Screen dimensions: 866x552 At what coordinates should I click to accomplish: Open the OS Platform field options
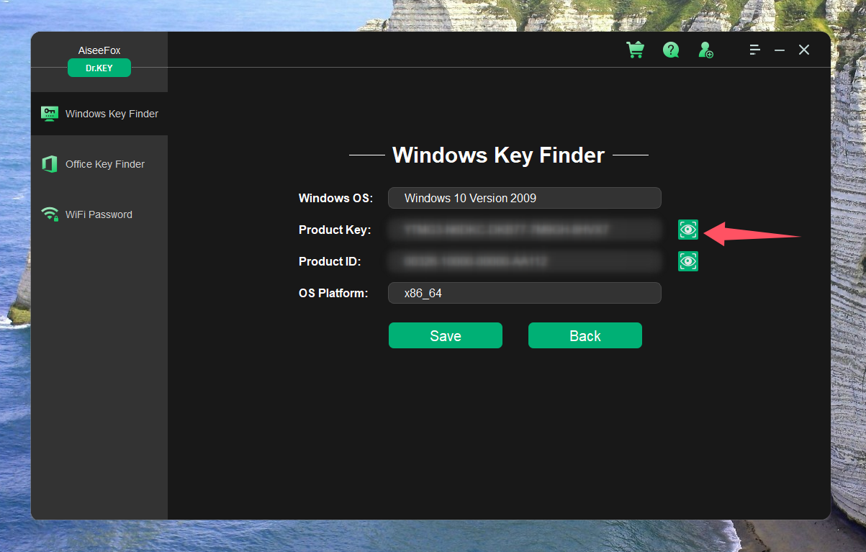click(x=524, y=293)
